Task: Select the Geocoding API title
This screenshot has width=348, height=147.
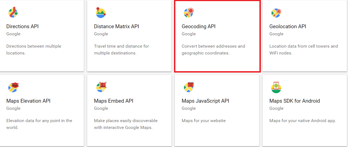Action: click(199, 27)
